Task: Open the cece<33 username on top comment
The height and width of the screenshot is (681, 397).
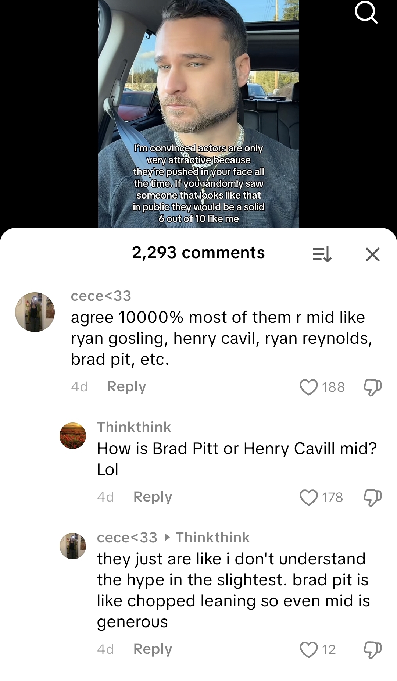Action: [x=101, y=296]
